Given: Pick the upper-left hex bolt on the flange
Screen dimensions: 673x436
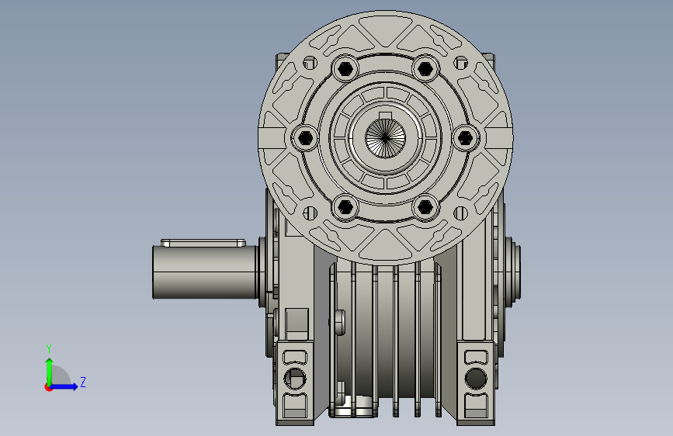Looking at the screenshot, I should (x=345, y=68).
